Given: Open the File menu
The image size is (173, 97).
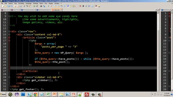Looking at the screenshot, I should (2, 4).
